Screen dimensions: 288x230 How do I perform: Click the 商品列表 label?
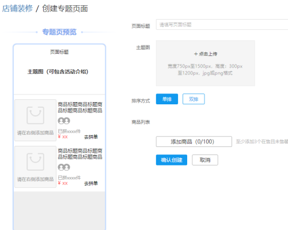pos(141,122)
